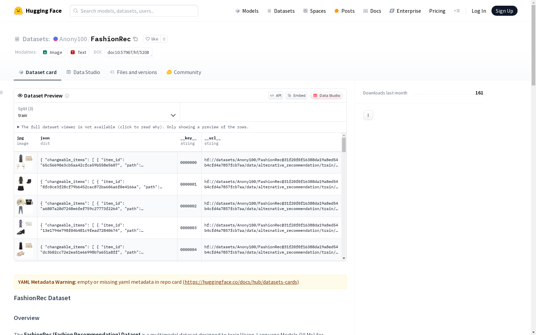Click the preview table scroll down arrow
The width and height of the screenshot is (536, 335).
(x=344, y=258)
